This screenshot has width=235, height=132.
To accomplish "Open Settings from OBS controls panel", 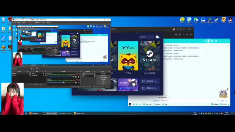I will tap(103, 82).
